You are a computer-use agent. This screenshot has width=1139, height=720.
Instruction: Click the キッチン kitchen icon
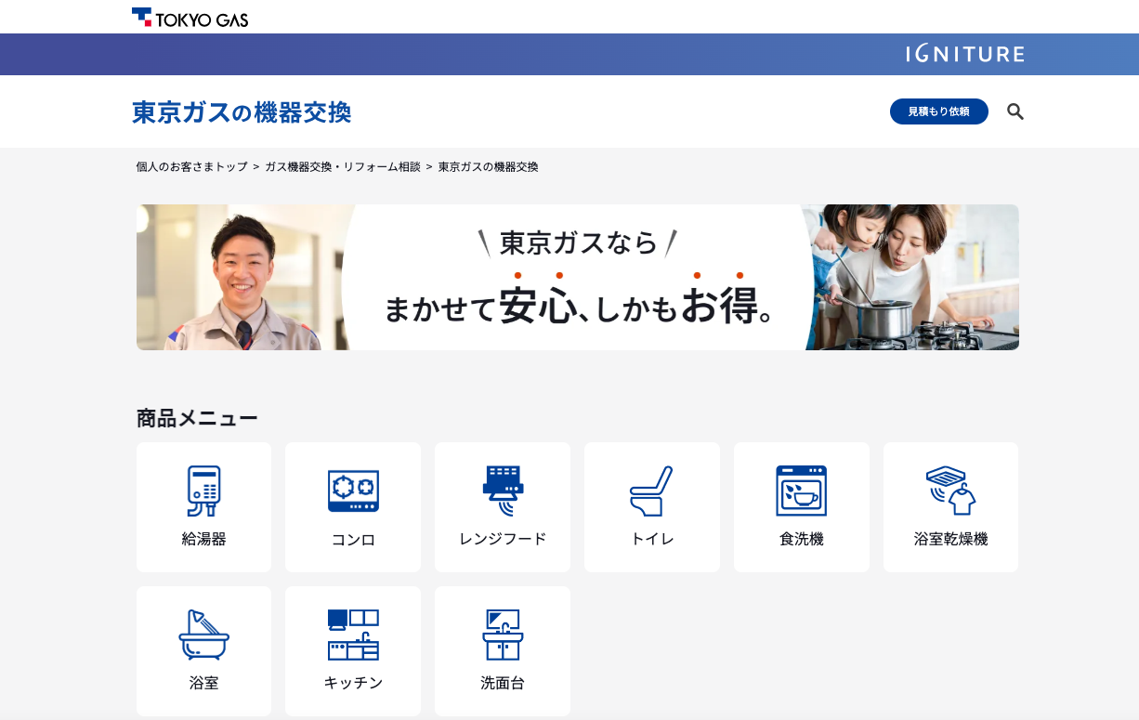click(x=353, y=635)
